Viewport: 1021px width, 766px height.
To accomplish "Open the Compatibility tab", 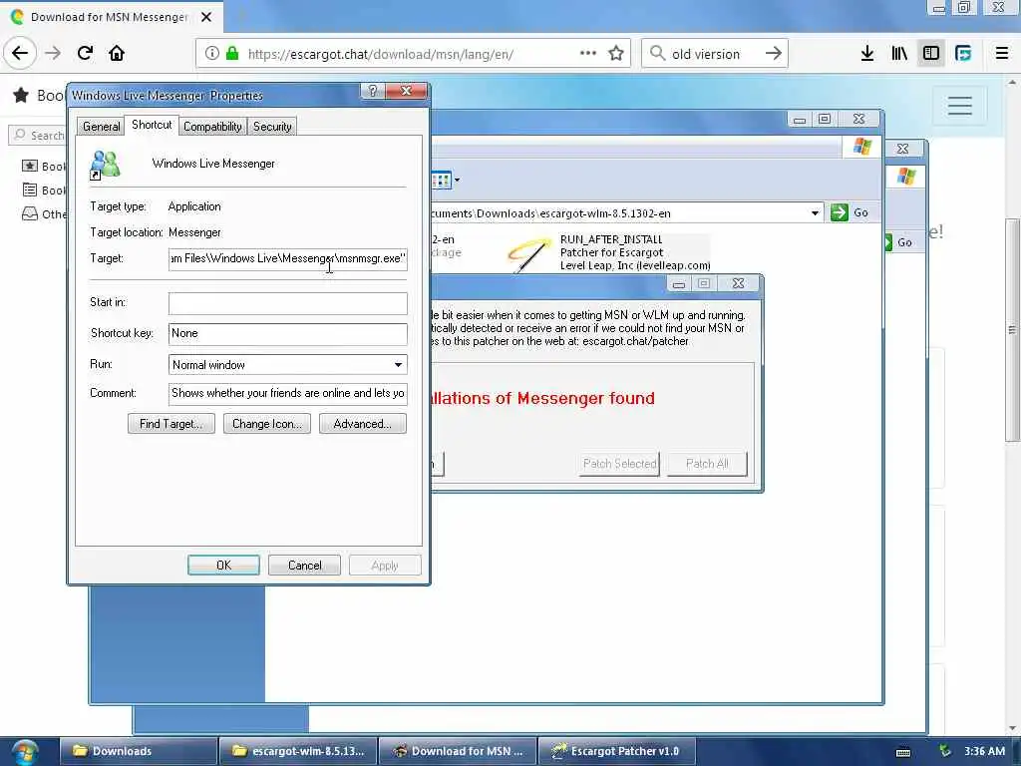I will [x=212, y=127].
